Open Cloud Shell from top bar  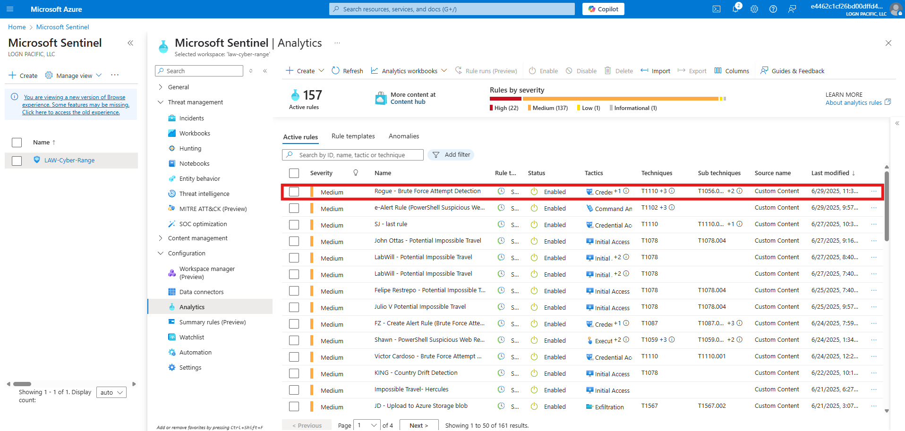click(x=717, y=9)
